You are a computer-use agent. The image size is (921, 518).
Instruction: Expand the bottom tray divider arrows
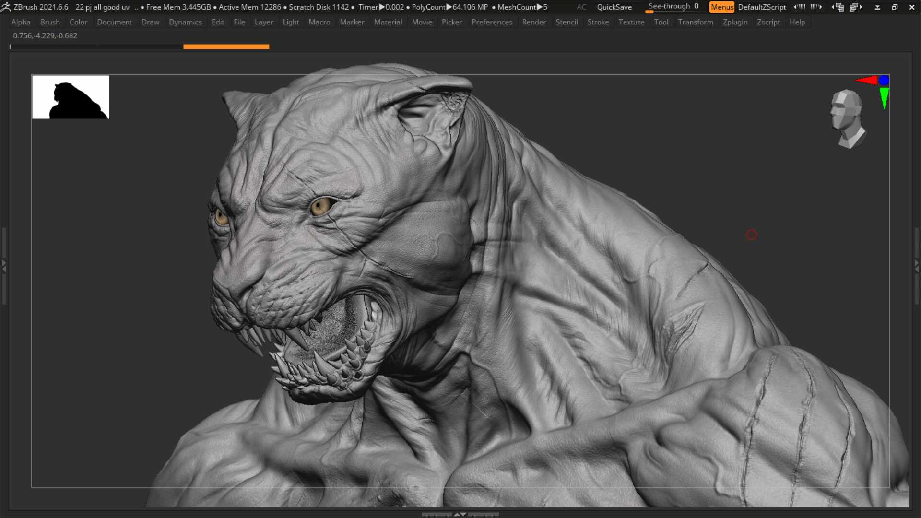coord(460,514)
